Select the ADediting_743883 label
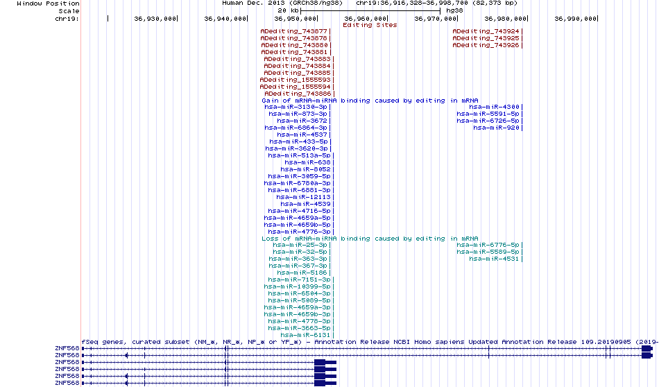The width and height of the screenshot is (659, 387). [x=297, y=59]
